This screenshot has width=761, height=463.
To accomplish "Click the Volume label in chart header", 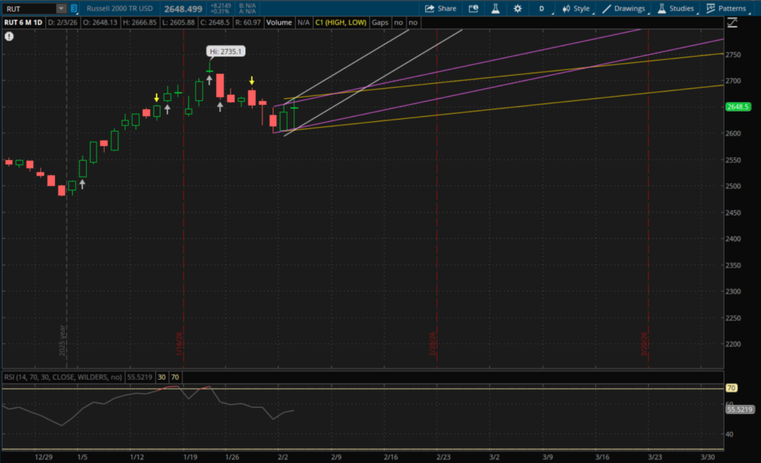I will click(279, 22).
